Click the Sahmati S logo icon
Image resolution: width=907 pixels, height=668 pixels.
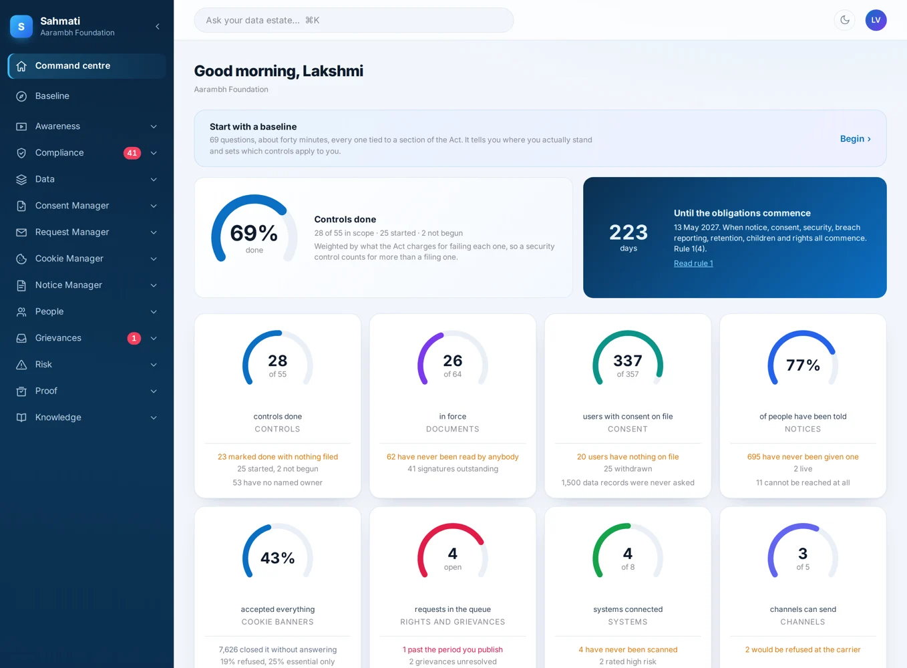[21, 27]
